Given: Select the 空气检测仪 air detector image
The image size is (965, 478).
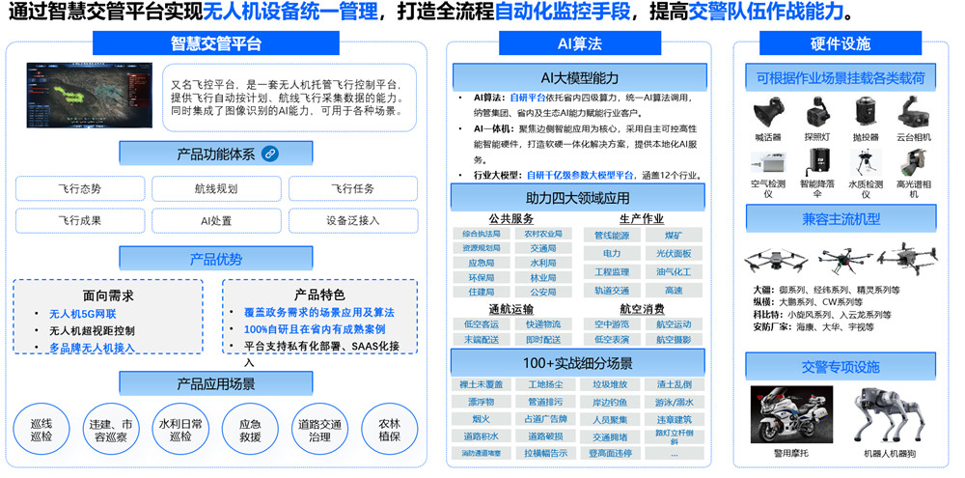Looking at the screenshot, I should point(767,163).
